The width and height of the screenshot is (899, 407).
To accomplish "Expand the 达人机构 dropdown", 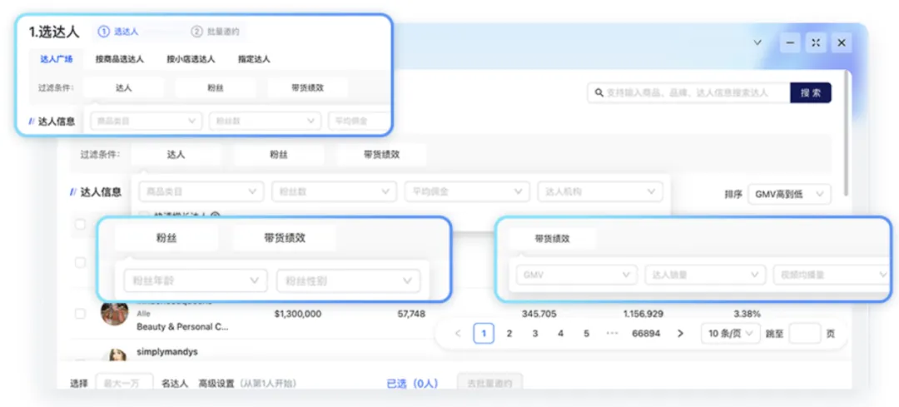I will [600, 191].
